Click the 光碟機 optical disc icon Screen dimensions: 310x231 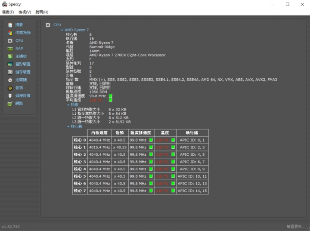pos(10,80)
